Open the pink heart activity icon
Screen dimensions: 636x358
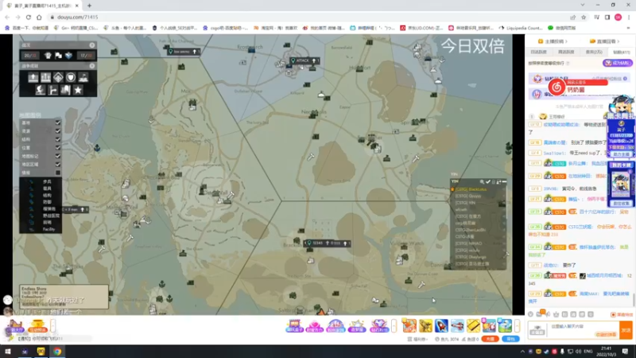[x=314, y=325]
